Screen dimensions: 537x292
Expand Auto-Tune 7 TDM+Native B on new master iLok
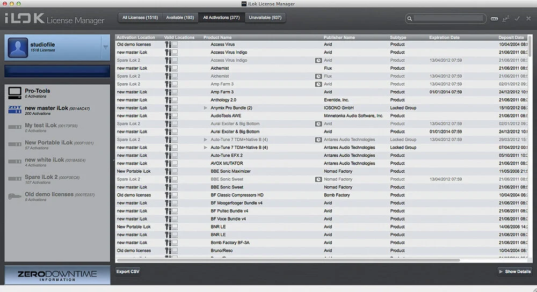click(x=206, y=148)
